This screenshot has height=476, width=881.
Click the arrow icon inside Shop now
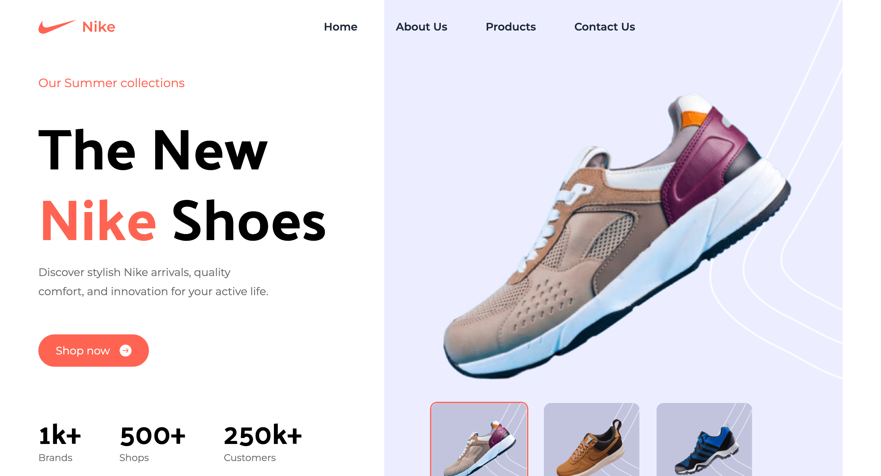tap(126, 351)
